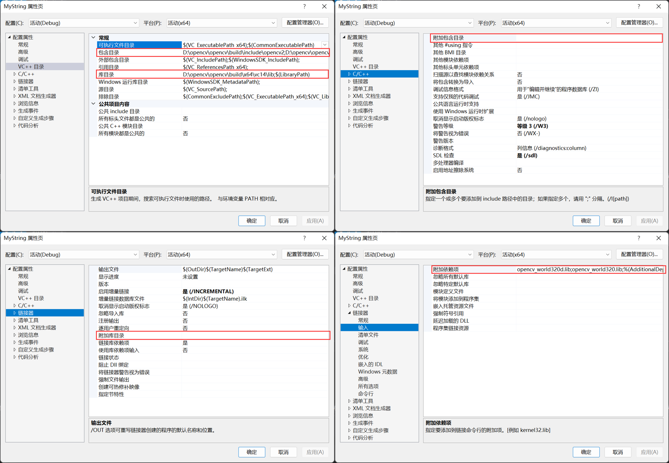The image size is (669, 463).
Task: Select Windows 元数据 under 链接器
Action: [x=377, y=372]
